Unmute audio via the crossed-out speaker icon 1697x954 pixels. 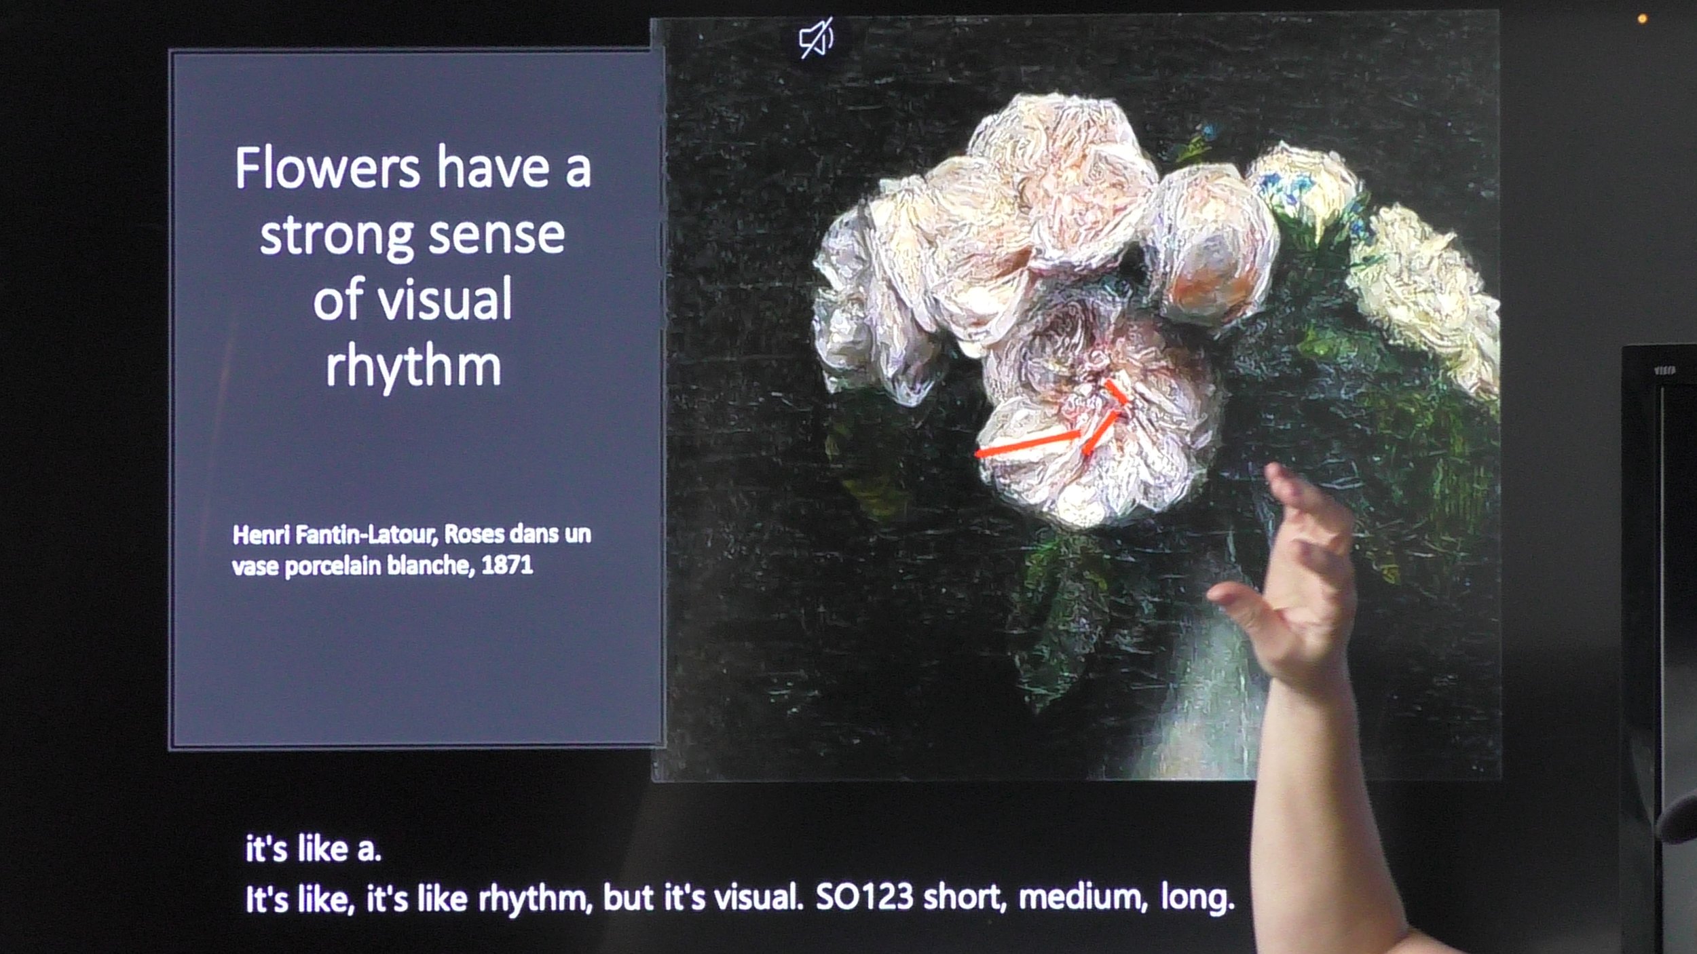(x=816, y=38)
